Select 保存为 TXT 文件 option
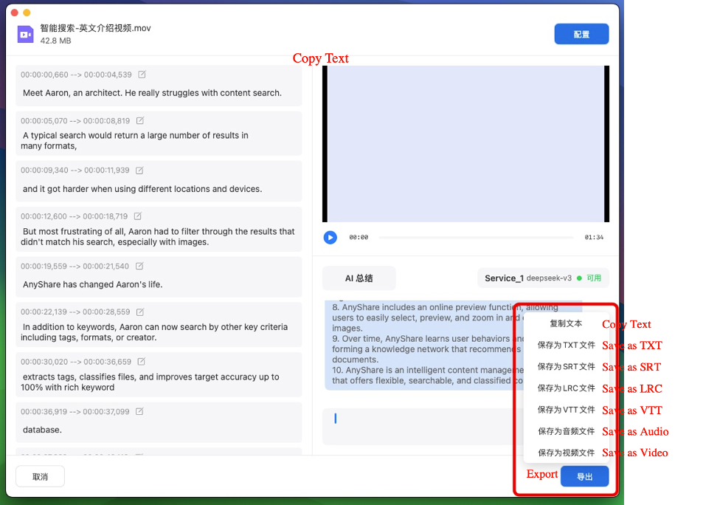 566,345
